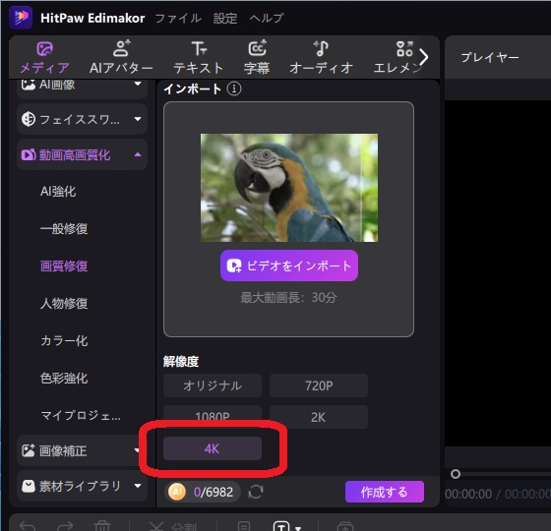
Task: Select カラー化 in the sidebar
Action: coord(64,340)
